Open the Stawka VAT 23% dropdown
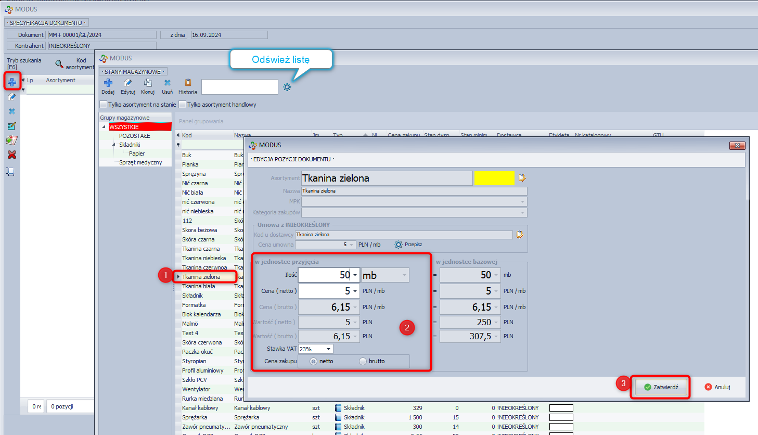The image size is (758, 435). 328,349
